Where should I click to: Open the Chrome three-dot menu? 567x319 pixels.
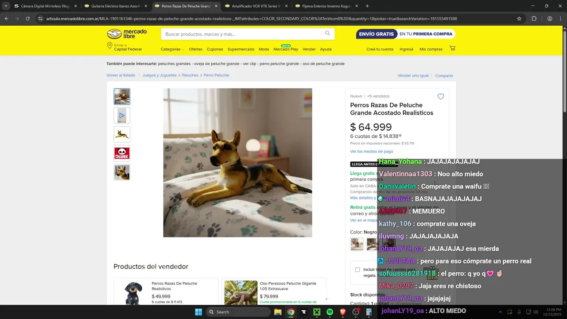(560, 19)
